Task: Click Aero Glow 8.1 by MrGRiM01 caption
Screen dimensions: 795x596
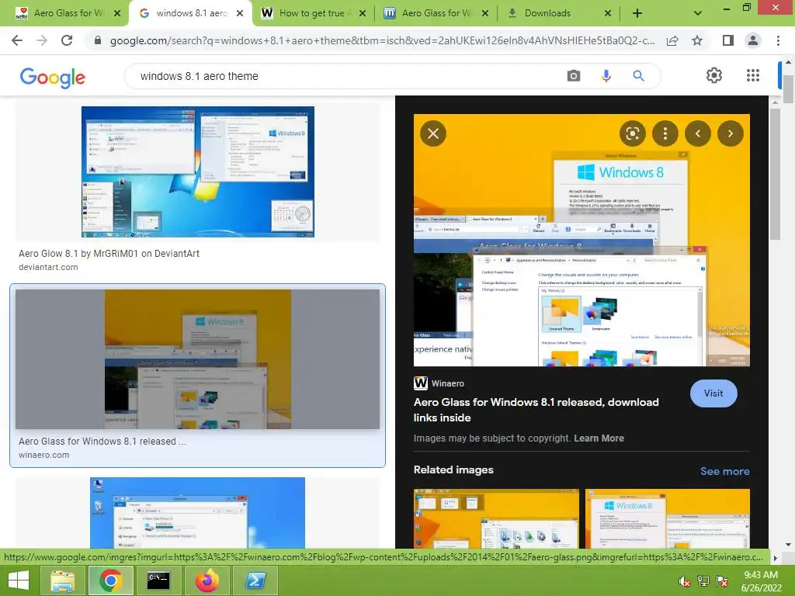Action: point(109,254)
